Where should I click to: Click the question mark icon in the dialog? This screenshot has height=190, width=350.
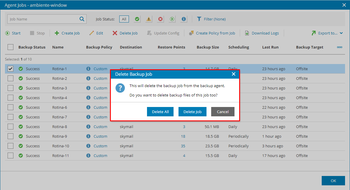pyautogui.click(x=120, y=88)
